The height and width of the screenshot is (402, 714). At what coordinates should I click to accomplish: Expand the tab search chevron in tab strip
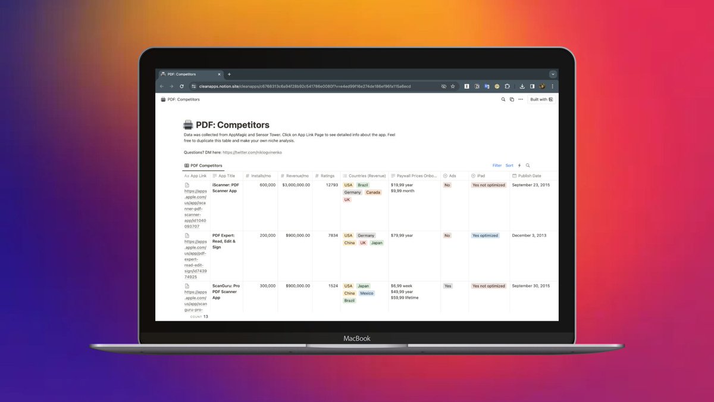pyautogui.click(x=553, y=74)
